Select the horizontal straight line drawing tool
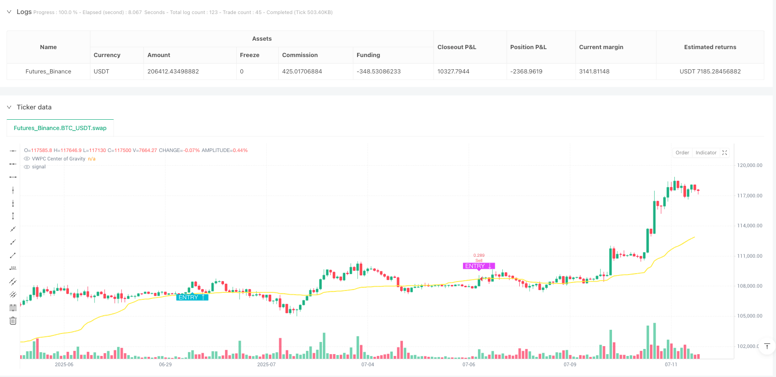This screenshot has height=377, width=776. pos(13,151)
